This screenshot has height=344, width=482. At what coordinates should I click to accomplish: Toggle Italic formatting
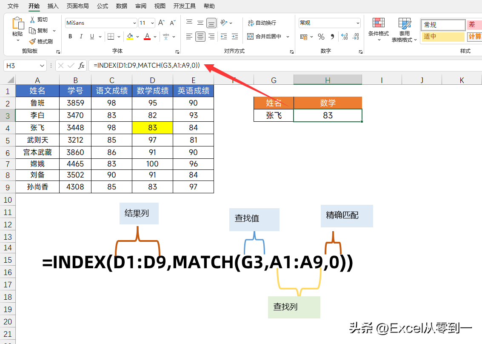coord(81,36)
